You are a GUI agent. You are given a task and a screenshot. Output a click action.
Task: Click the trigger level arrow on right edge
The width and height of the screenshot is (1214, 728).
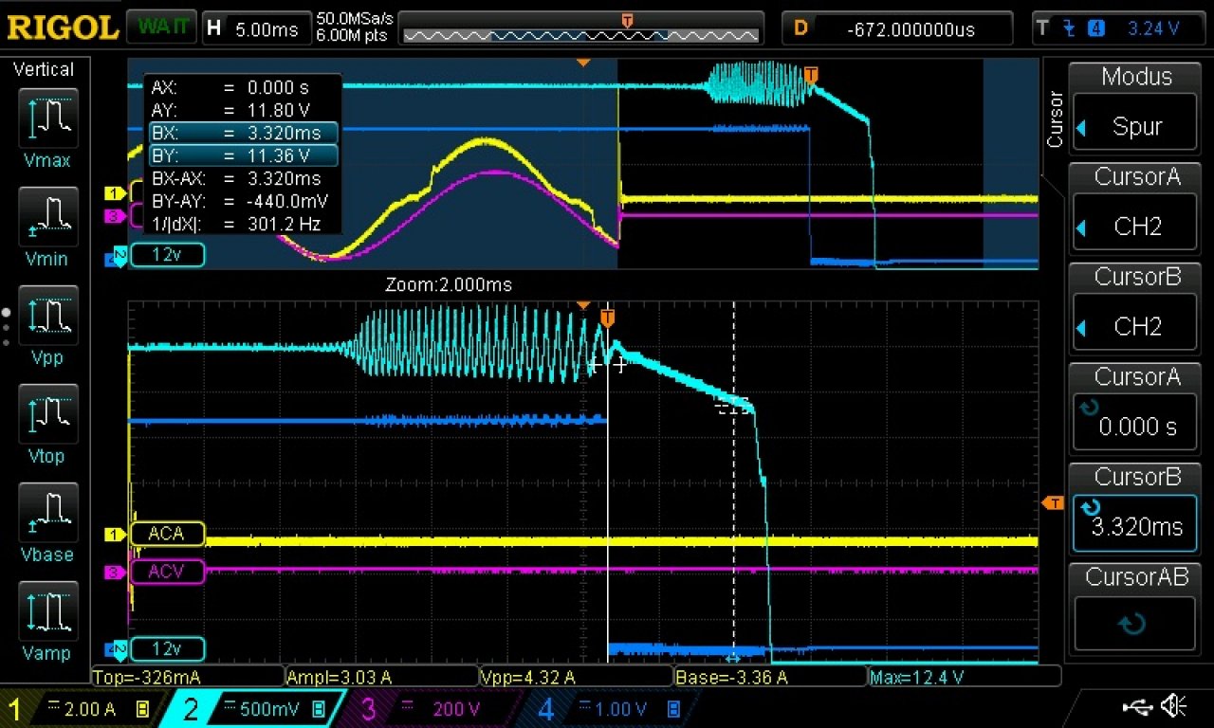point(1053,502)
